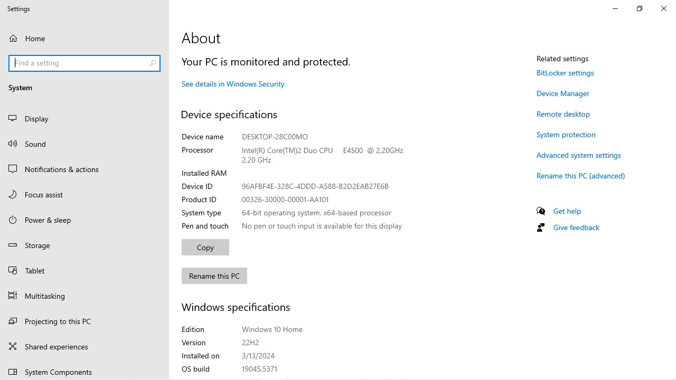Focus the Find a setting search box
Screen dimensions: 676x380
click(x=84, y=63)
